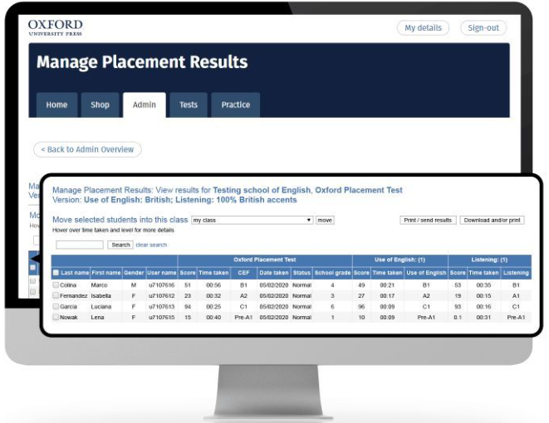
Task: Check the box for Colina
Action: [56, 285]
